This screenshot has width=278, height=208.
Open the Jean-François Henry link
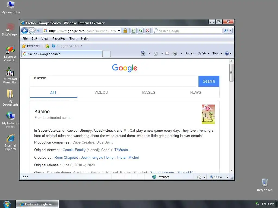tap(97, 157)
